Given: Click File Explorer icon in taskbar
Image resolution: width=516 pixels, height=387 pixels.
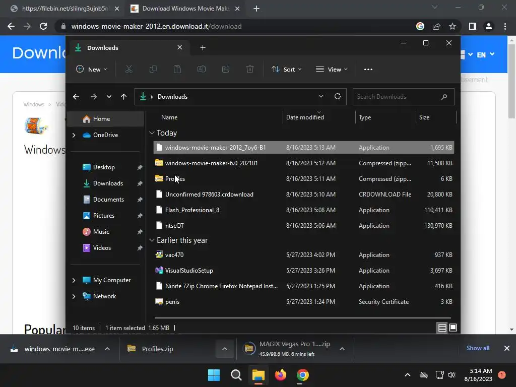Looking at the screenshot, I should tap(259, 375).
